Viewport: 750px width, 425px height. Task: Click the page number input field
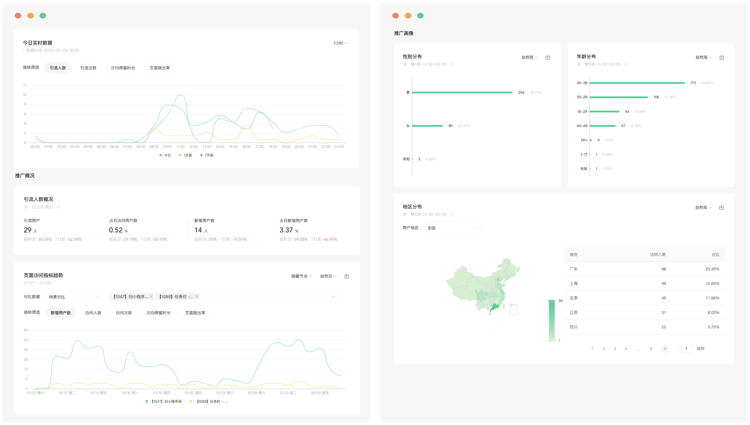(x=686, y=348)
